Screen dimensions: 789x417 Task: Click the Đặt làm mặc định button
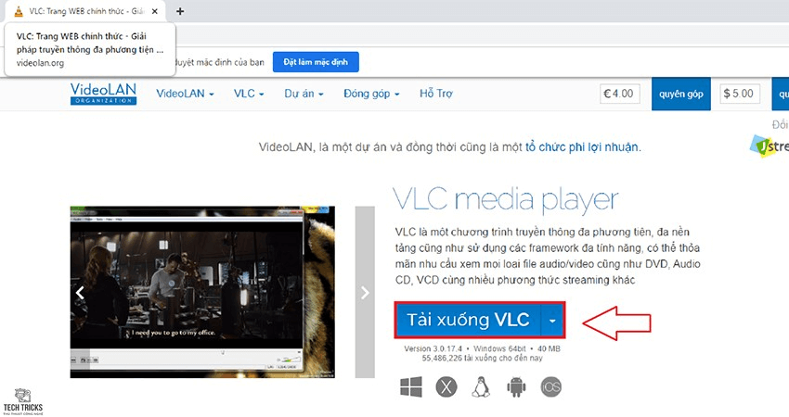[316, 62]
